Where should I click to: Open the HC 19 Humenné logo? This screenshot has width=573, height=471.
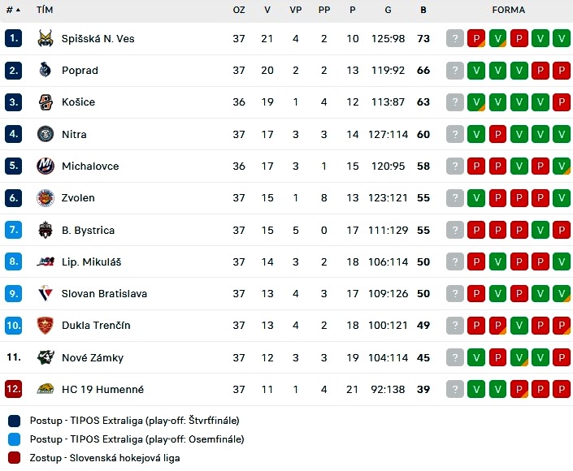[46, 389]
